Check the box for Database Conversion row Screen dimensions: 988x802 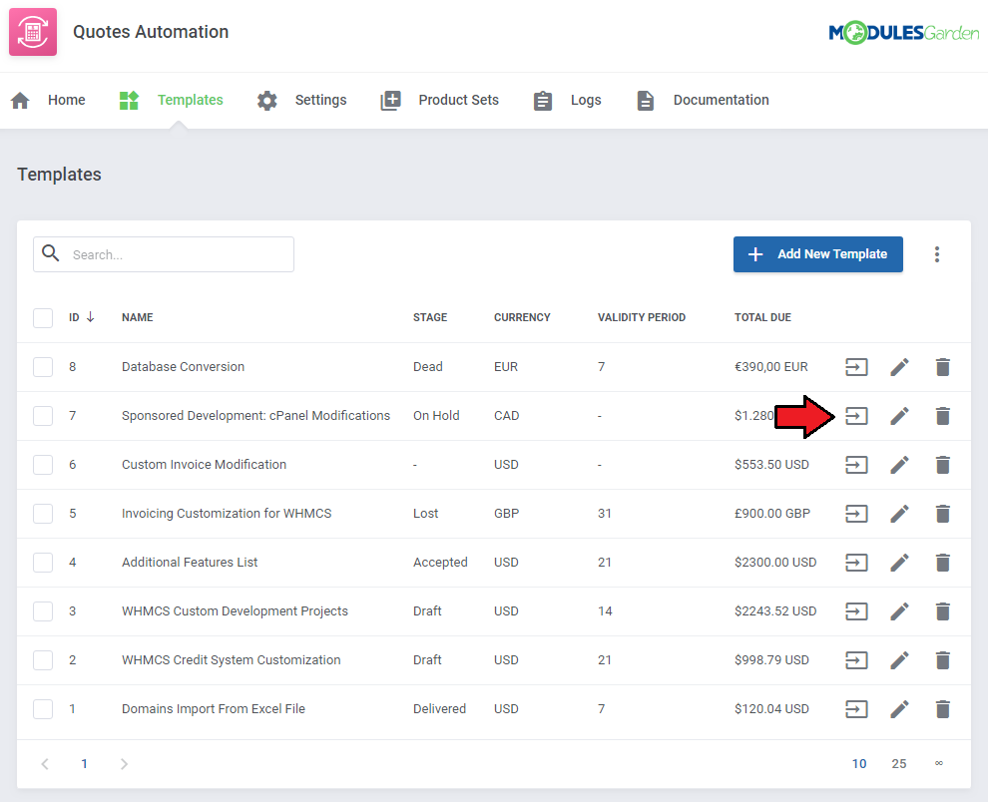pos(43,367)
